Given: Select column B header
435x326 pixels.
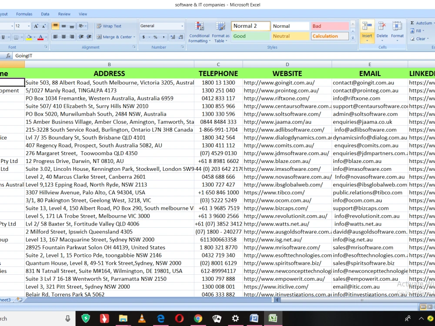Looking at the screenshot, I should (x=109, y=64).
